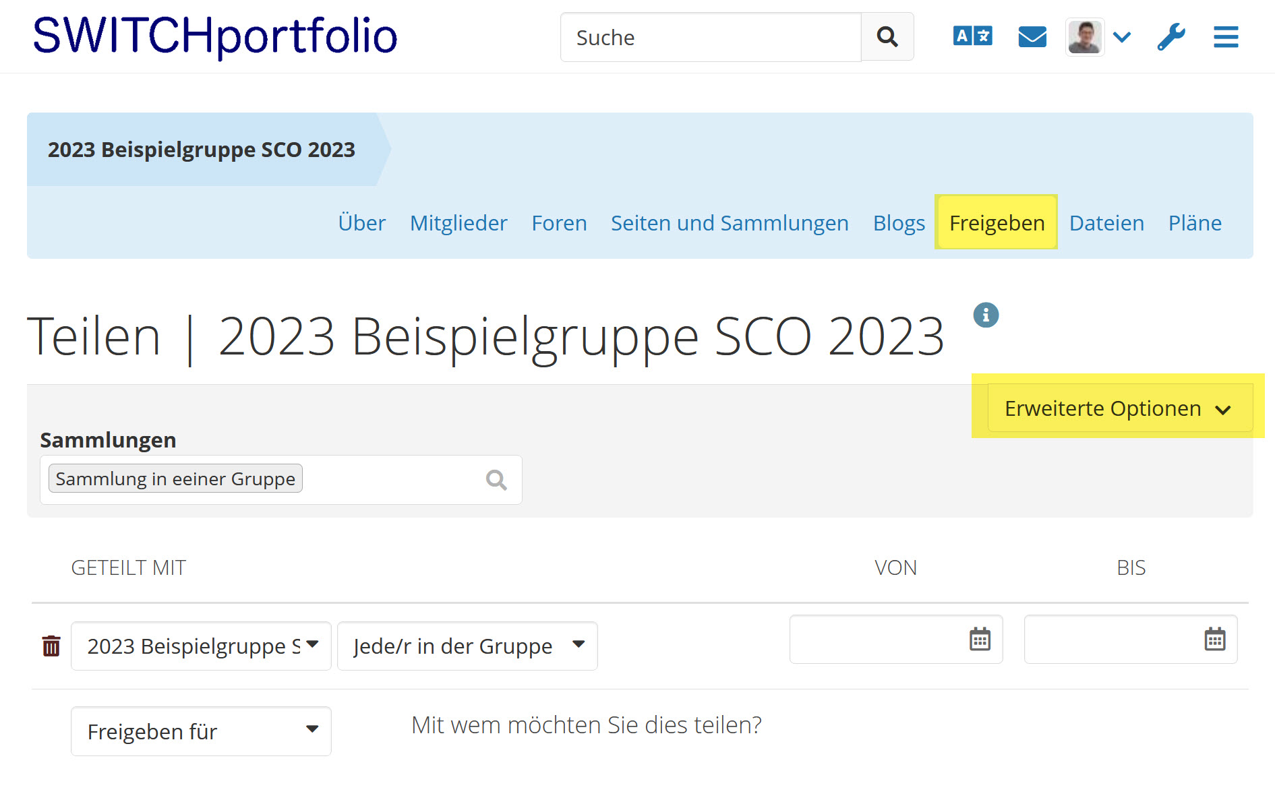
Task: Open the hamburger main menu
Action: (x=1225, y=37)
